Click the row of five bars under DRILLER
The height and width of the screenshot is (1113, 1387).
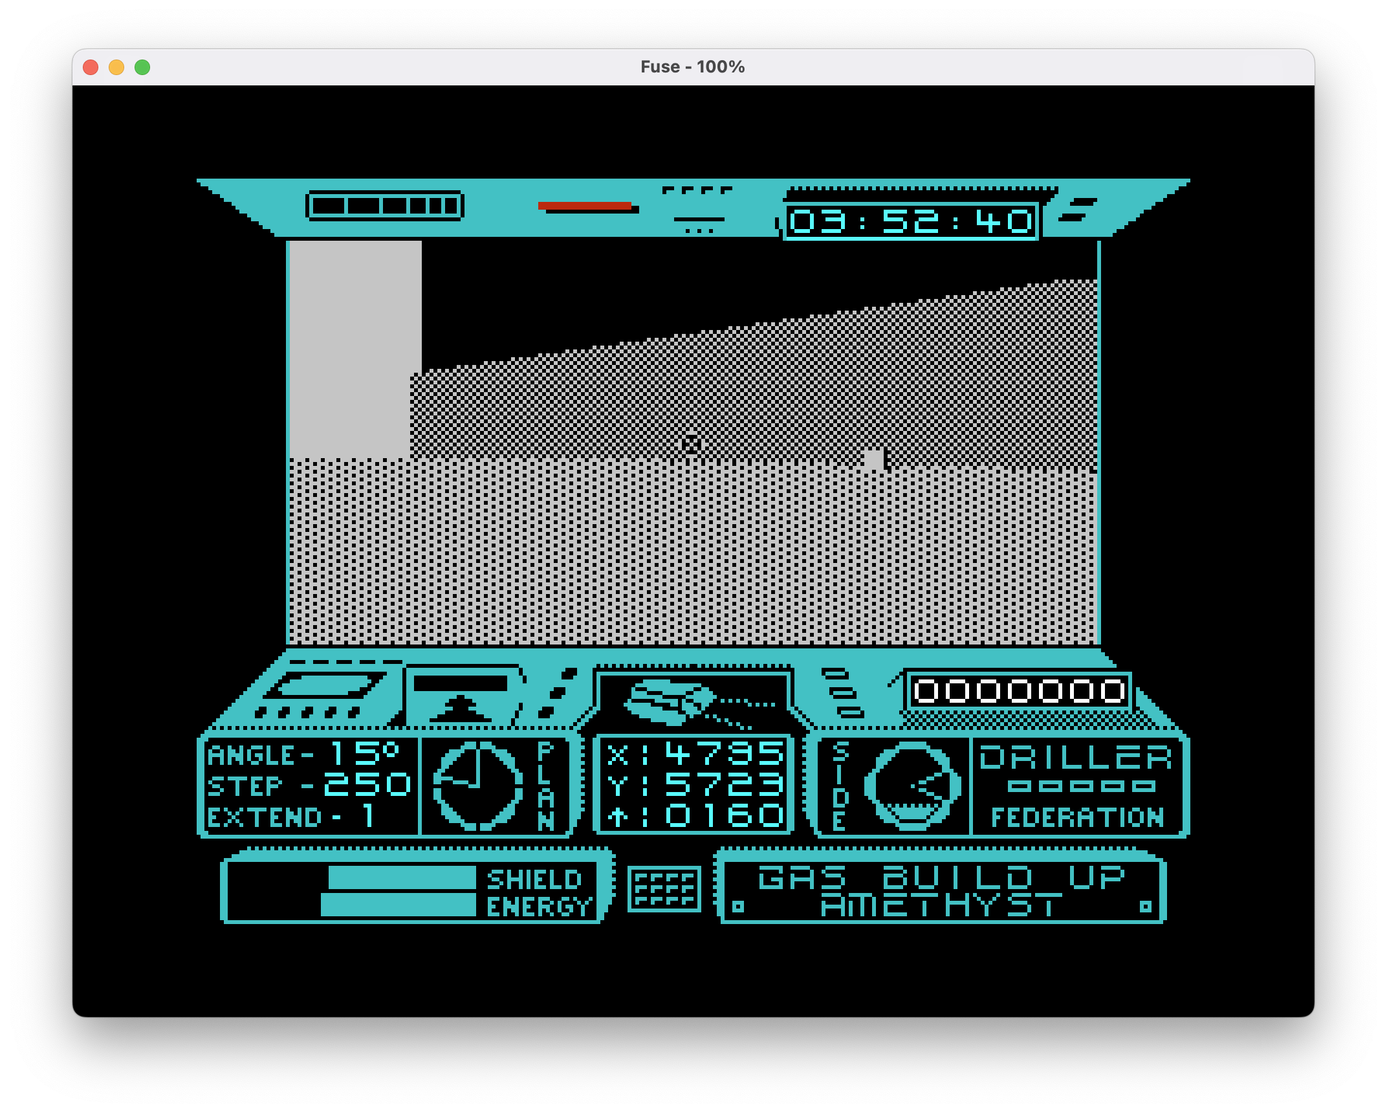(x=1081, y=786)
